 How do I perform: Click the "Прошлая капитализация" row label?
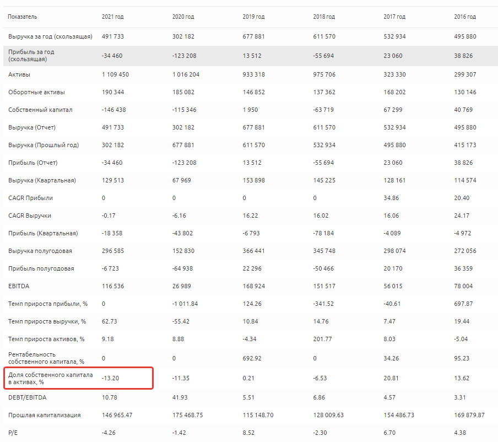45,414
